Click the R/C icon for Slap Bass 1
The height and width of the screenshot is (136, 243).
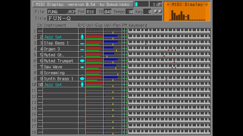tap(82, 43)
